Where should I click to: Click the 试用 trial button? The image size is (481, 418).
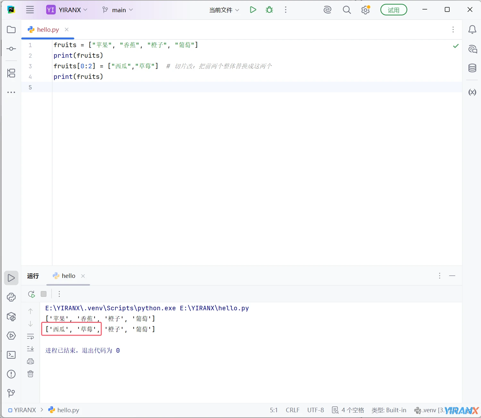point(394,10)
